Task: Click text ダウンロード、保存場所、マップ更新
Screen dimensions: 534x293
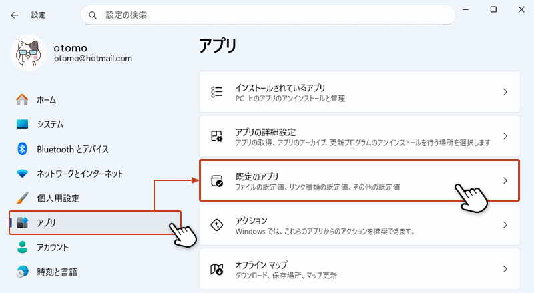Action: (x=286, y=275)
